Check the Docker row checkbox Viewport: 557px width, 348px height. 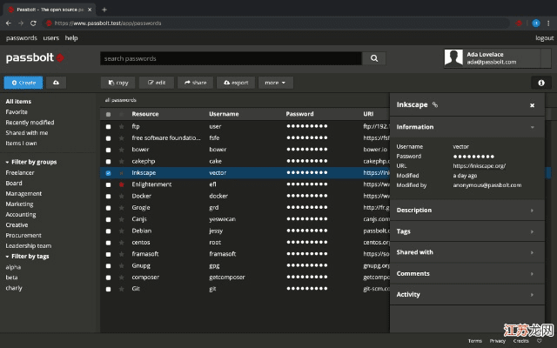click(x=108, y=197)
